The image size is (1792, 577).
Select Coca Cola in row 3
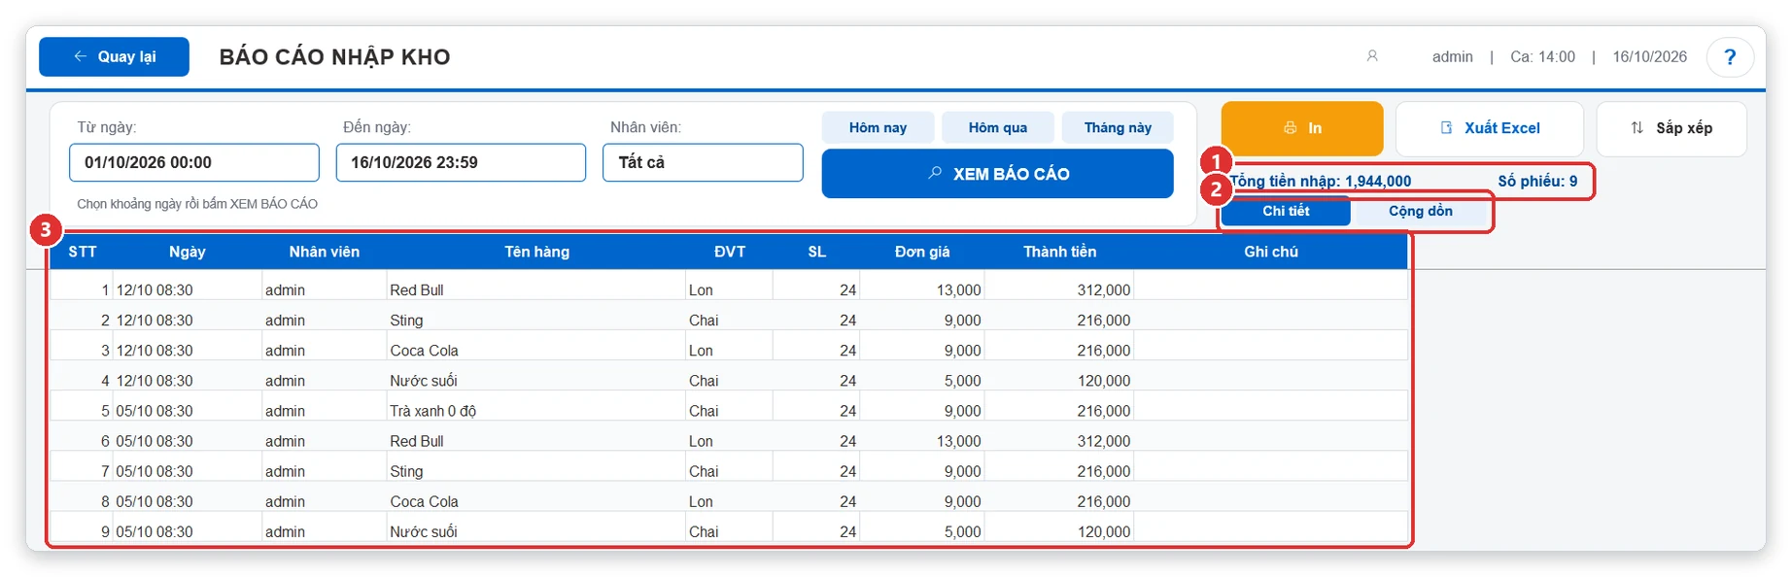[424, 350]
